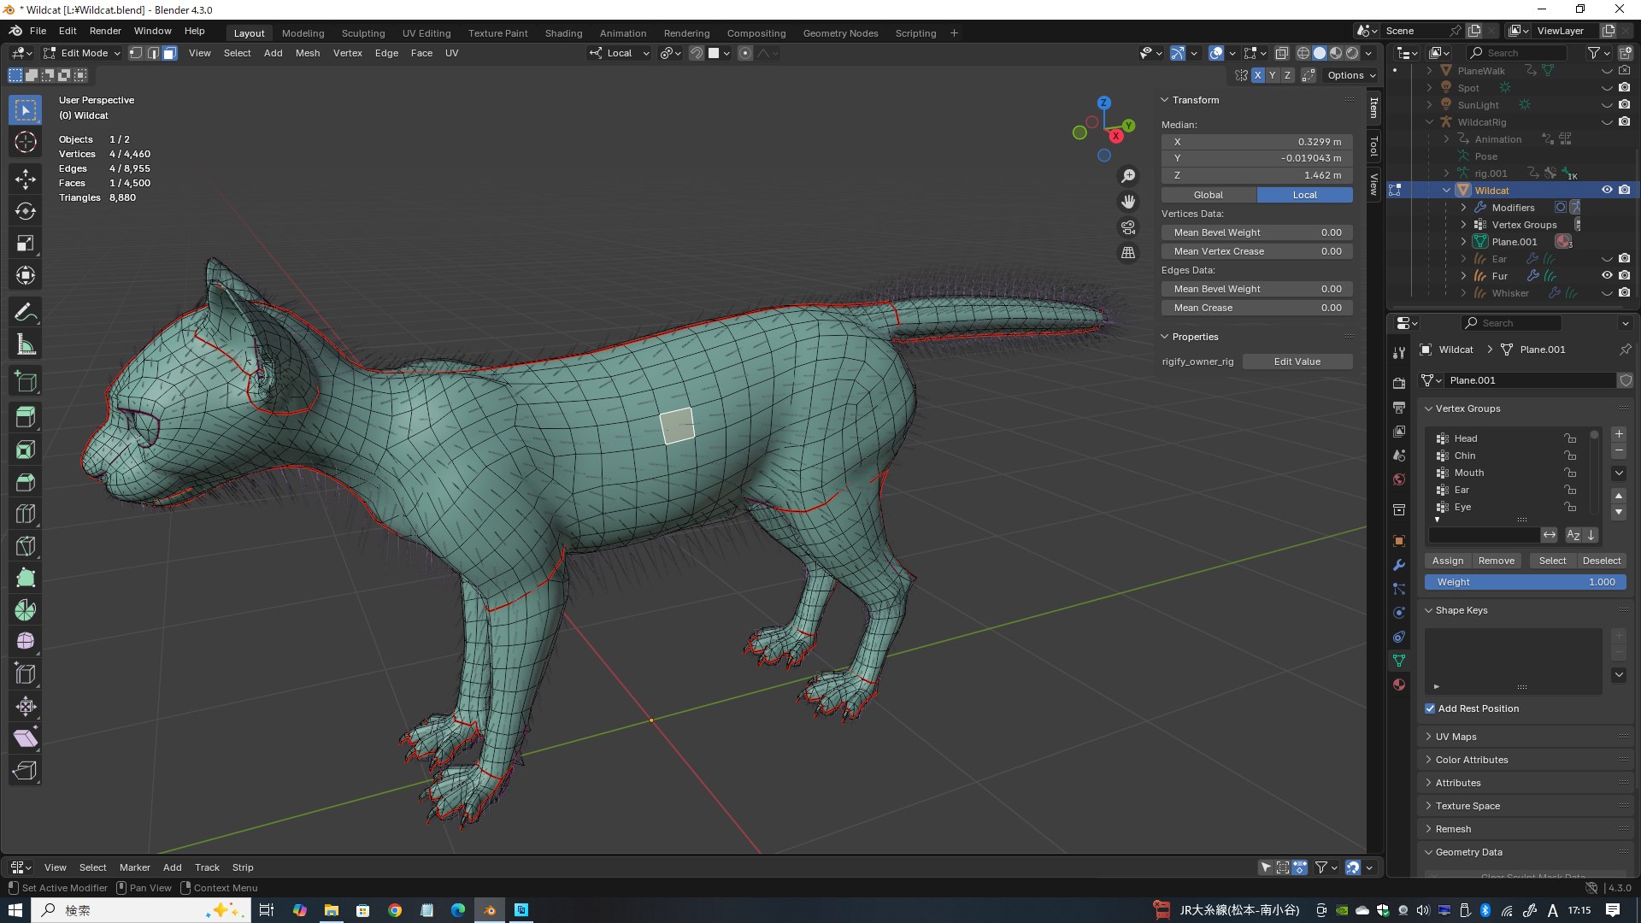Click the Edit Value button
The image size is (1641, 923).
point(1297,362)
